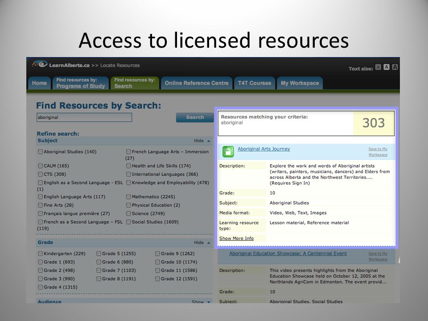428x321 pixels.
Task: Collapse the Grade section with Hide
Action: pos(202,243)
